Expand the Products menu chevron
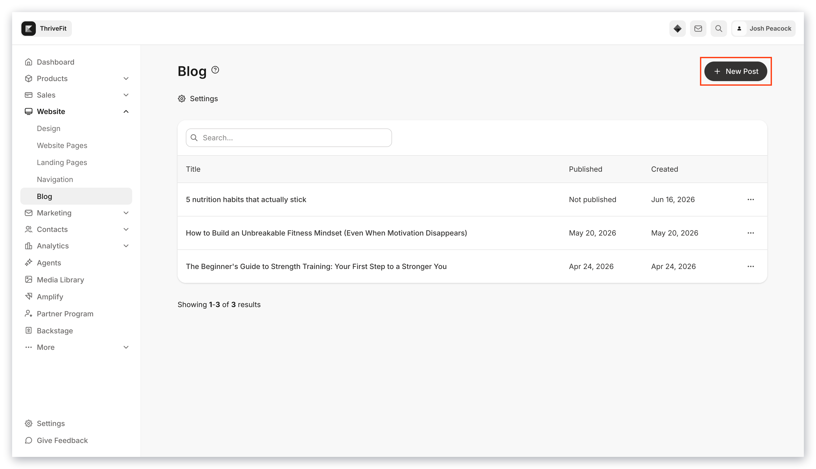 126,78
